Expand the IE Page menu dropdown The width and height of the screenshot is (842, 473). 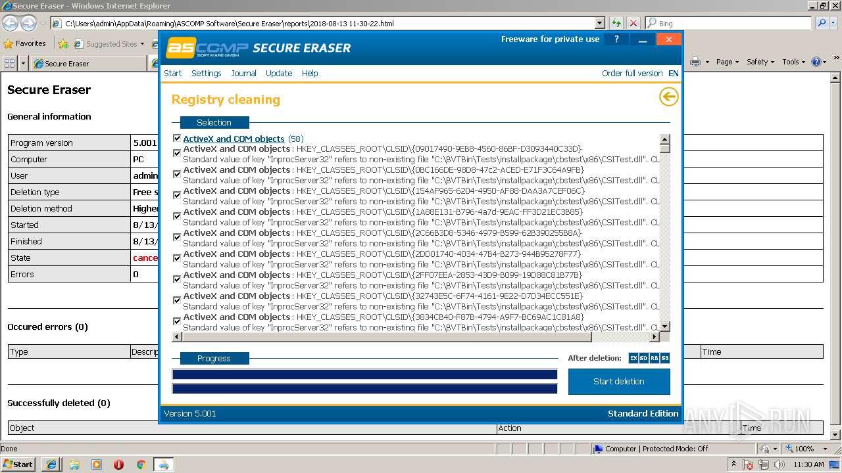pyautogui.click(x=728, y=62)
